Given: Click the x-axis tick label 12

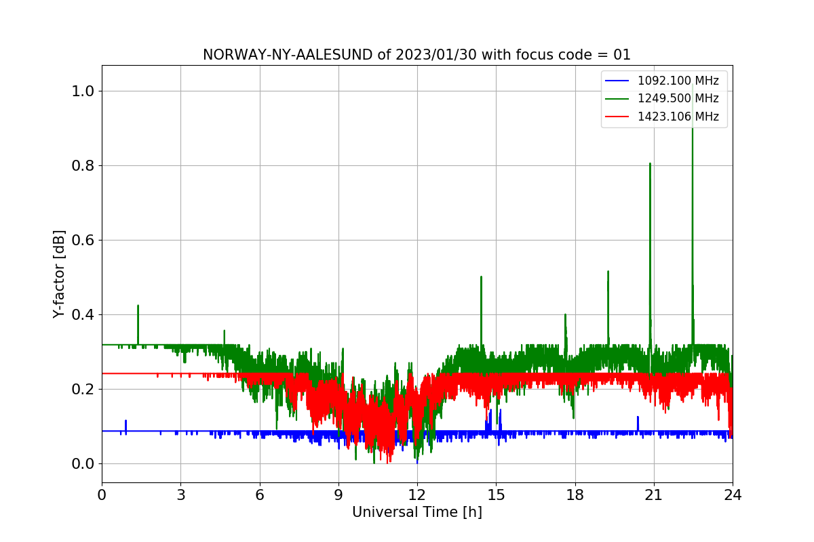Looking at the screenshot, I should pos(417,495).
